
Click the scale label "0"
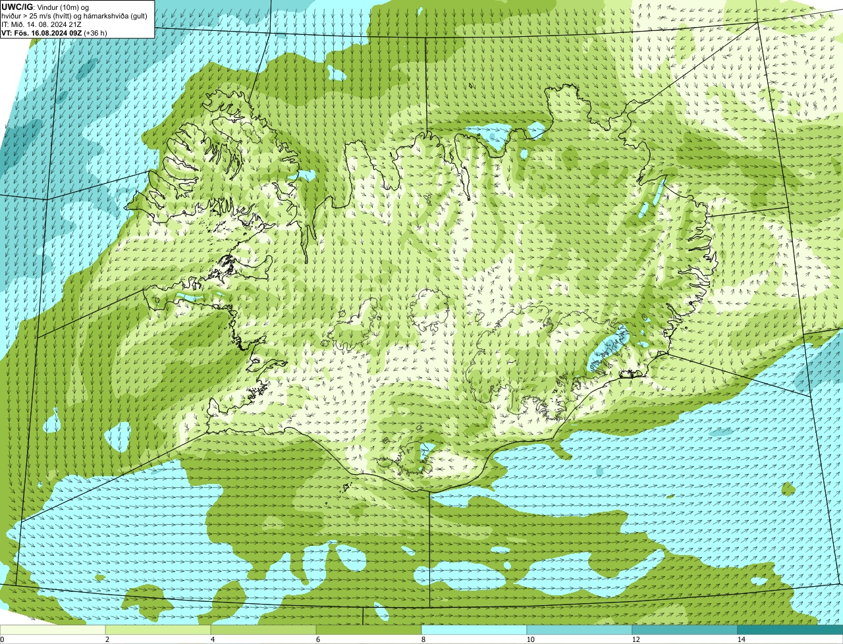[2, 639]
